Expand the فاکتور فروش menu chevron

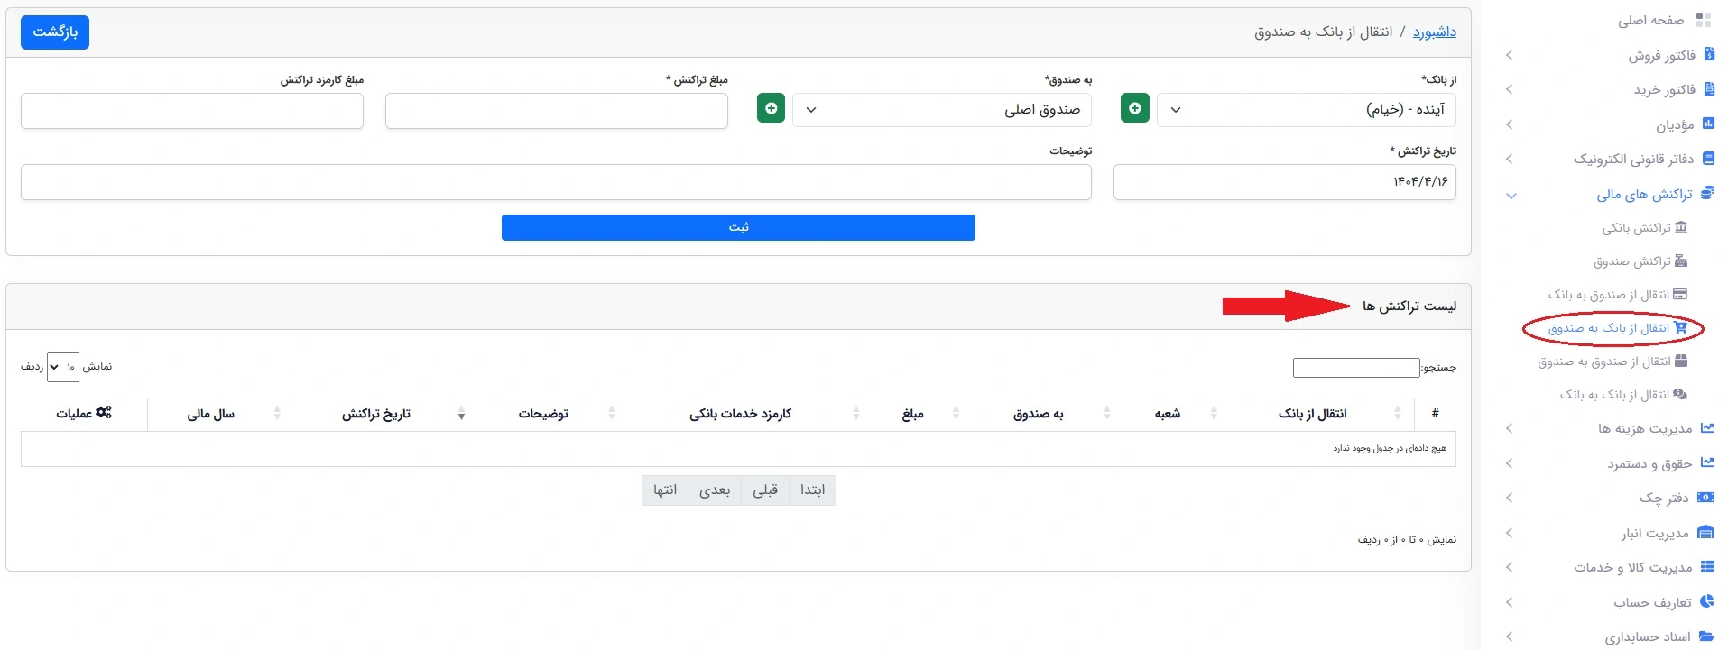coord(1510,55)
